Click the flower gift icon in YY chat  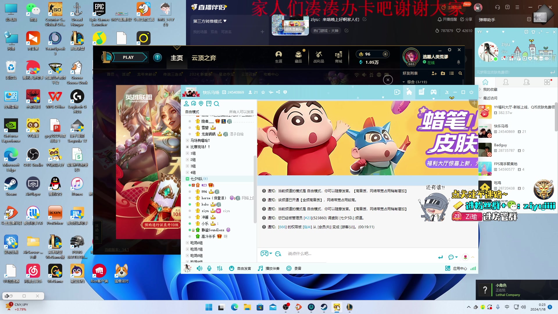[x=465, y=257]
